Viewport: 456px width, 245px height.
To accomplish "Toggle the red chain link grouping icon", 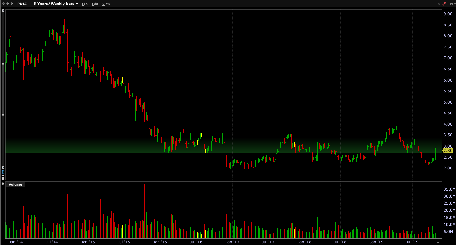I will 444,4.
